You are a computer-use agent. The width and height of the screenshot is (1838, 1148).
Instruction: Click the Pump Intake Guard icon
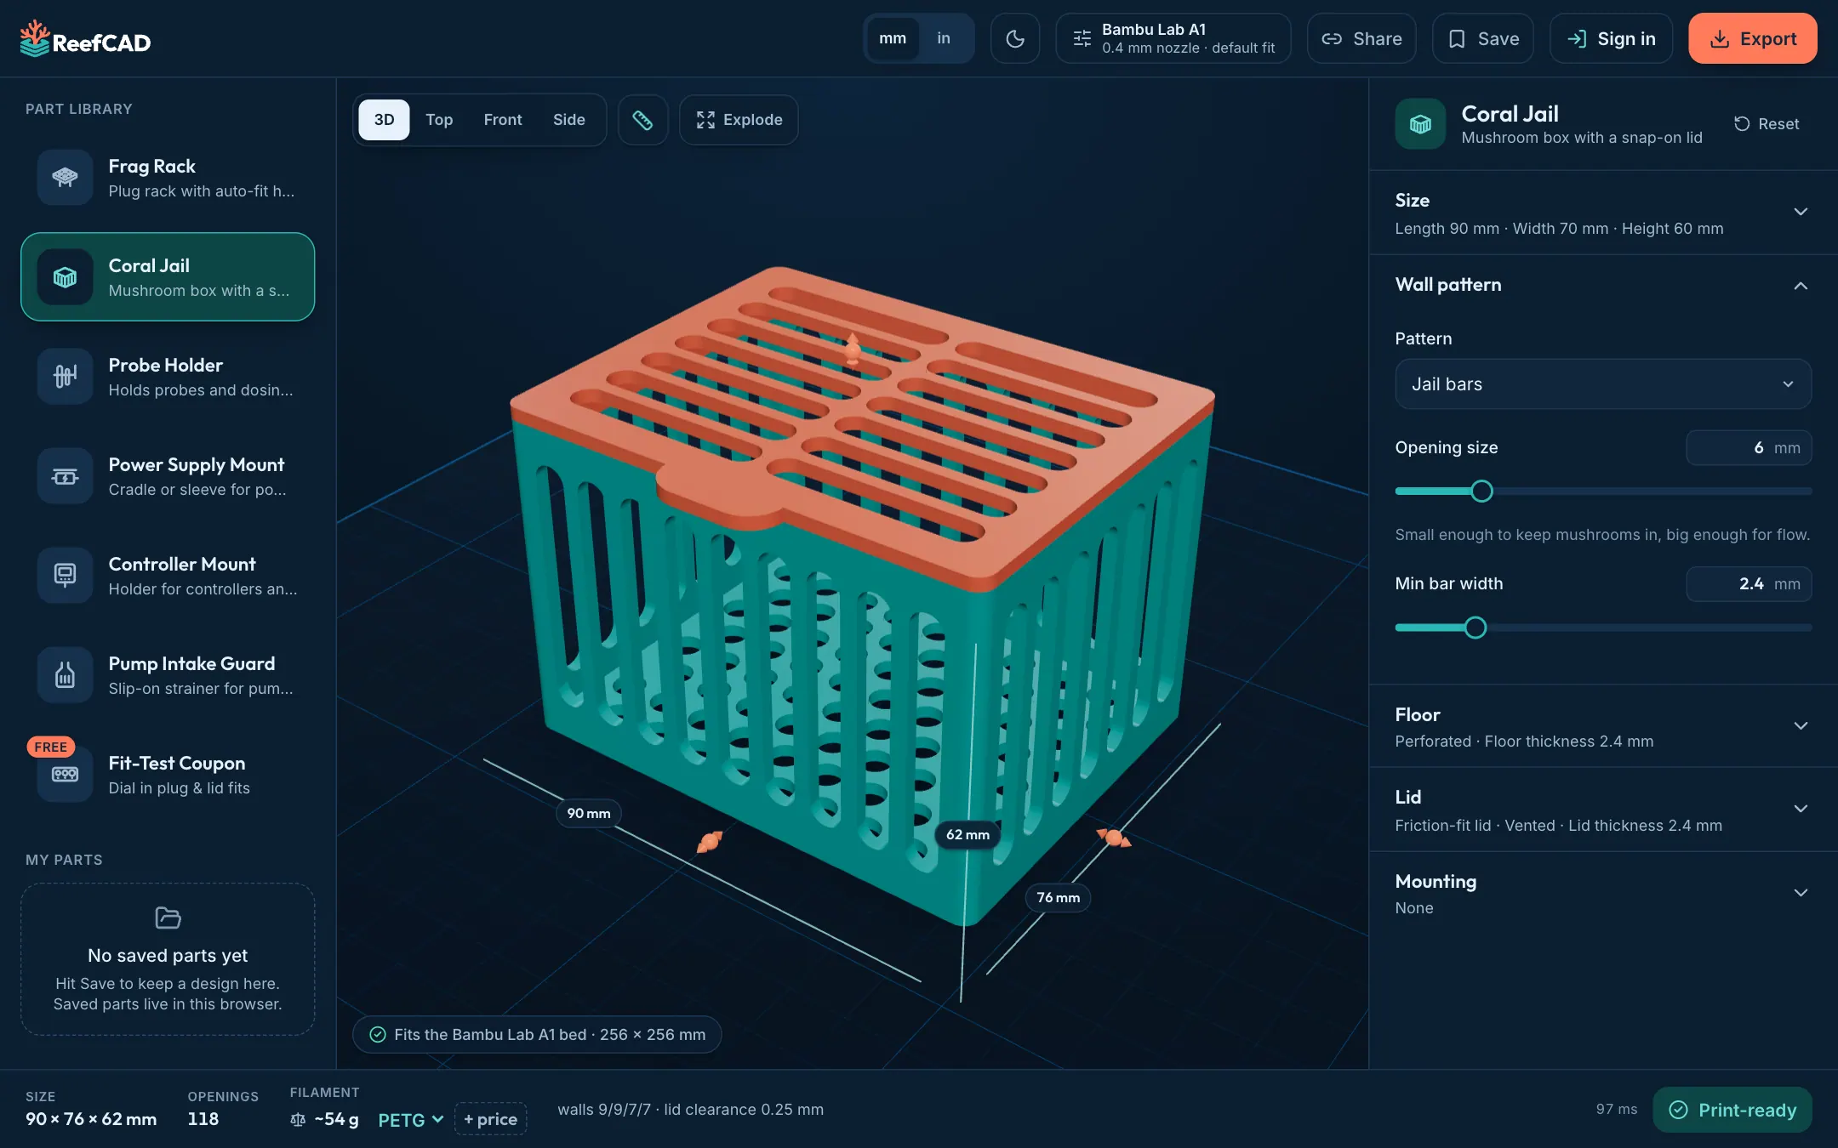(66, 674)
